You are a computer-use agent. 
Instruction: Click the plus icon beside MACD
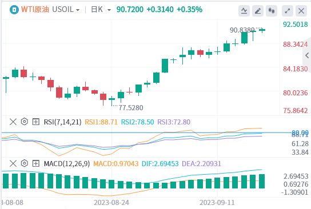click(35, 164)
